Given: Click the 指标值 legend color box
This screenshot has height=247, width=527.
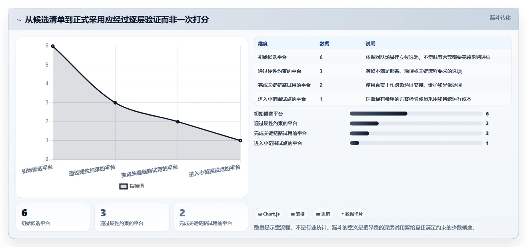Looking at the screenshot, I should pyautogui.click(x=124, y=186).
